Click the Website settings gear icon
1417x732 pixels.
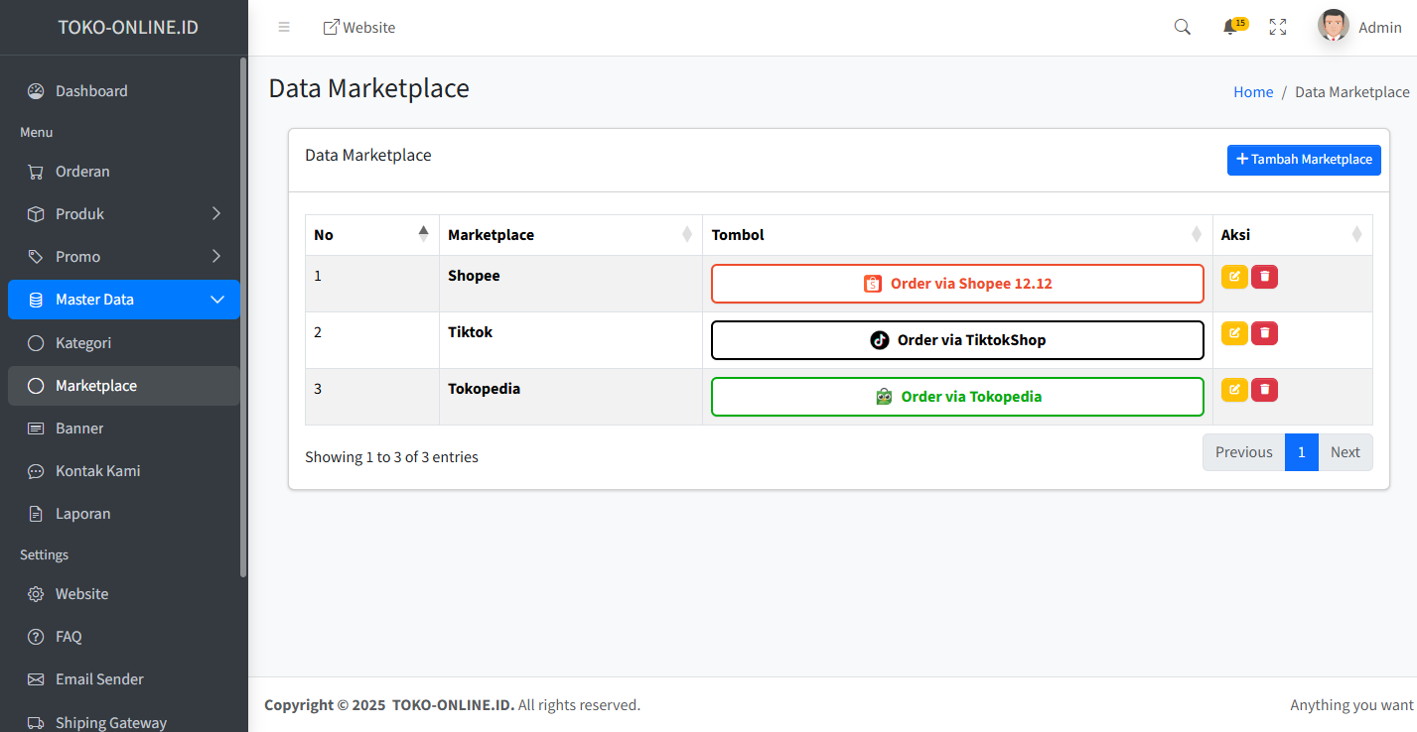pos(36,594)
